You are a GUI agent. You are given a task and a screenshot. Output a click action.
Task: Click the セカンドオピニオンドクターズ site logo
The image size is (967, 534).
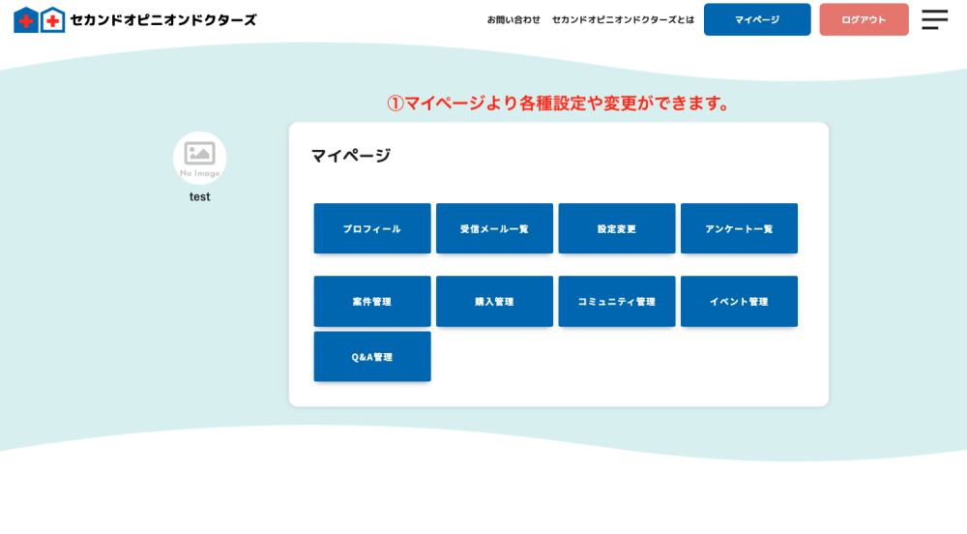[135, 19]
